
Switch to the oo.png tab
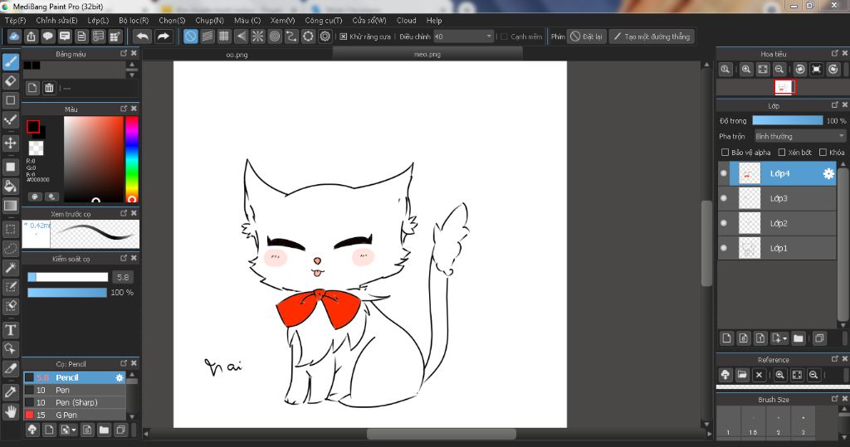(x=237, y=54)
